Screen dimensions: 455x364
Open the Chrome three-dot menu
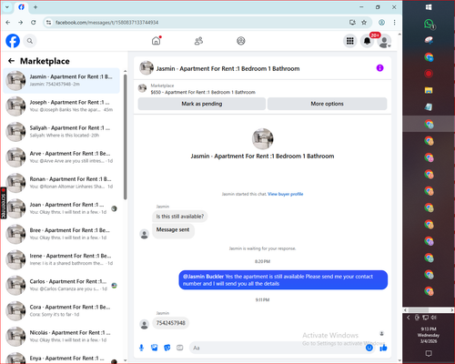point(394,23)
